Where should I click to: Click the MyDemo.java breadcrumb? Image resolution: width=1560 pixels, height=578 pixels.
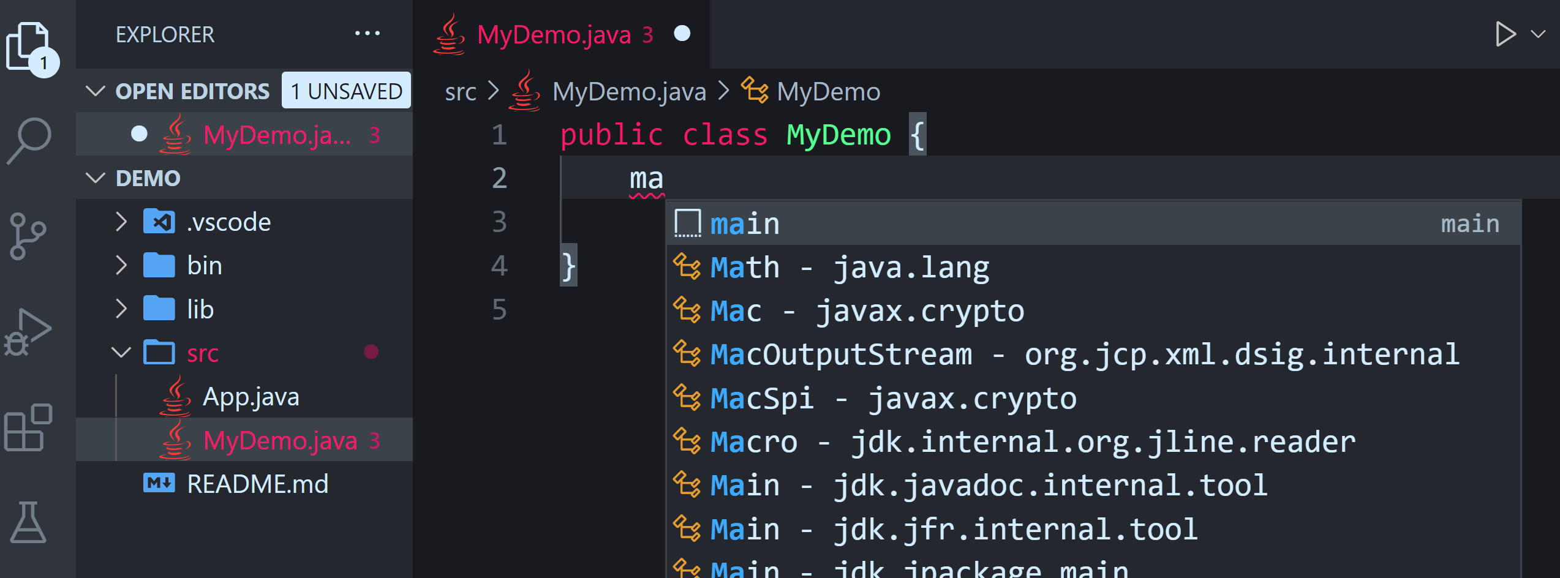point(629,92)
